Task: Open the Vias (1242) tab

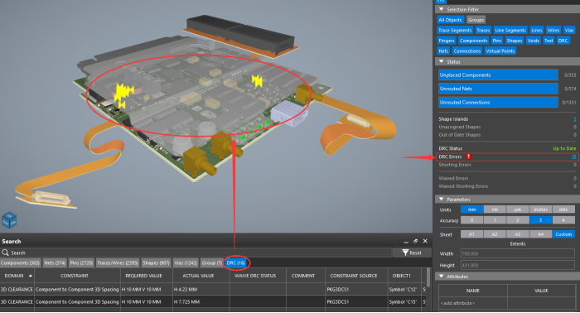Action: click(x=186, y=262)
